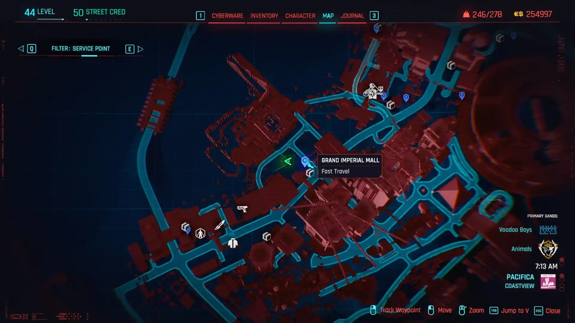This screenshot has width=575, height=323.
Task: Click the E key filter button
Action: click(x=130, y=49)
